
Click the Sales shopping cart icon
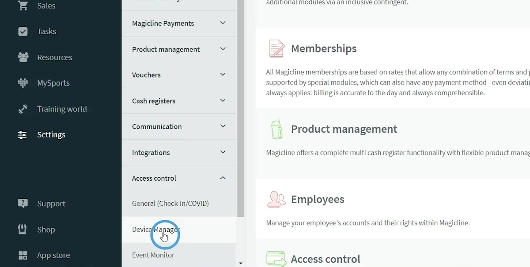(x=23, y=6)
